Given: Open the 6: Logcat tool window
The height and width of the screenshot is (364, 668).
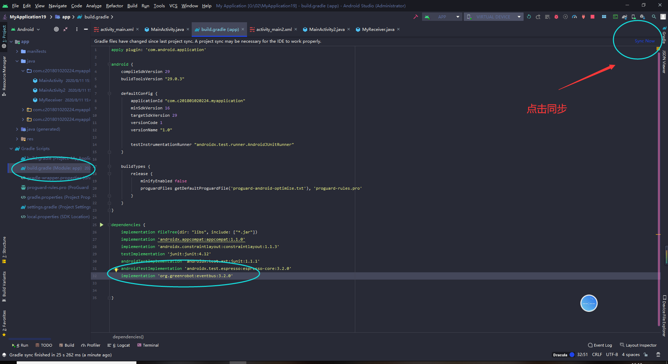Looking at the screenshot, I should coord(119,345).
